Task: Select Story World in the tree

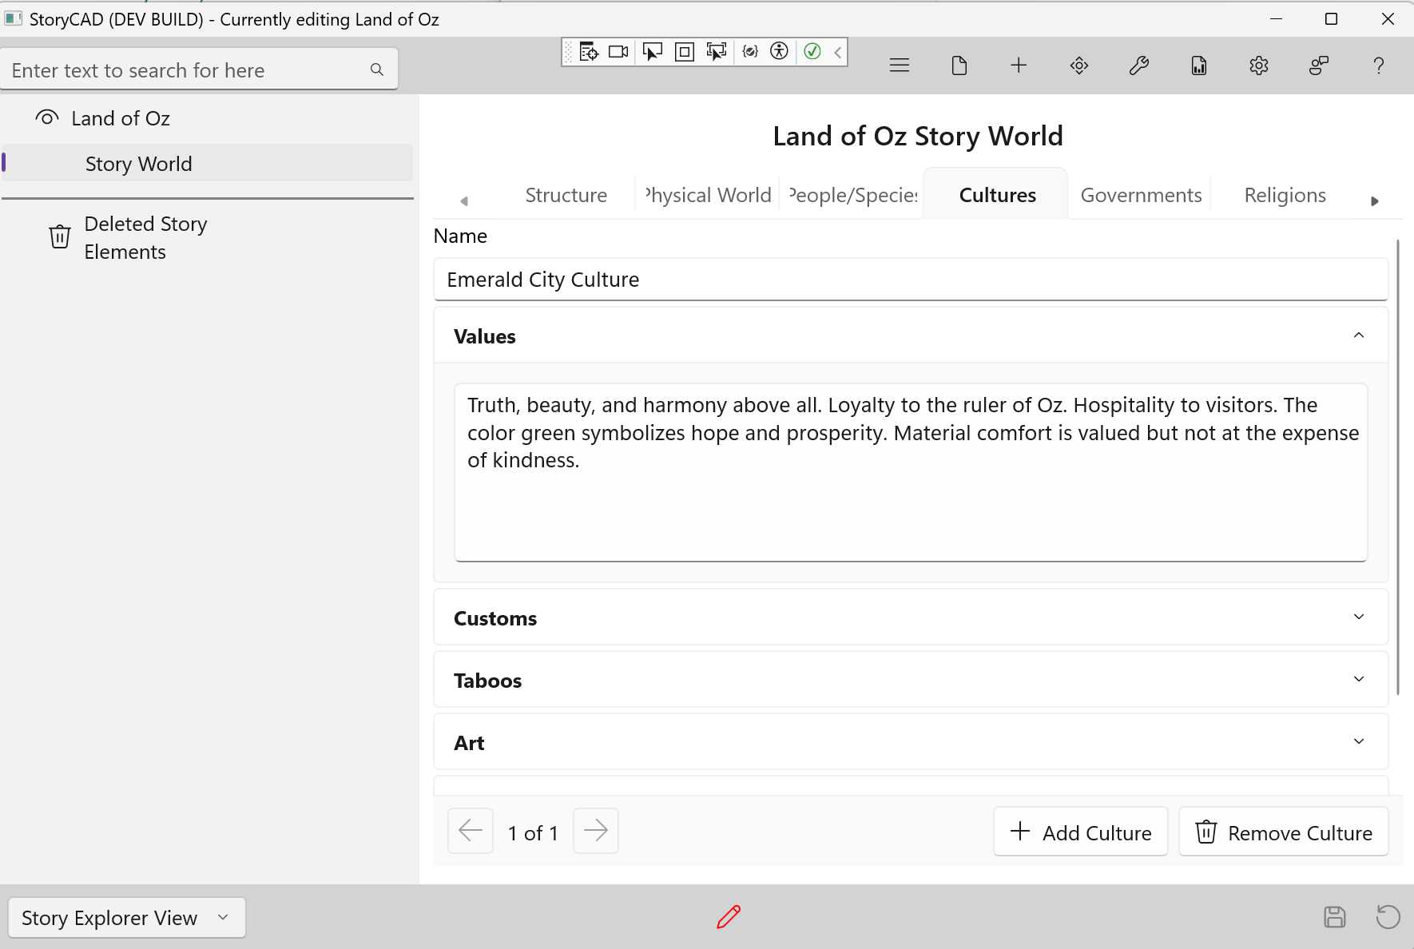Action: click(138, 164)
